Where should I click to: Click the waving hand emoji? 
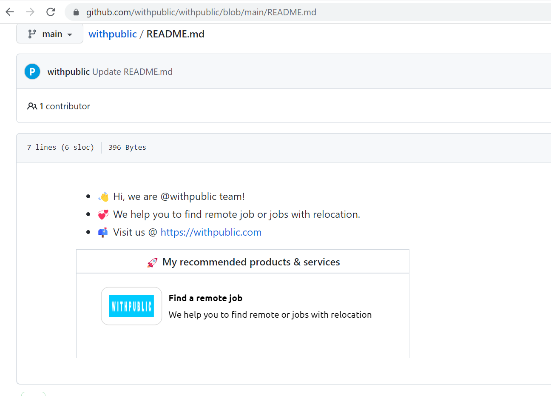[x=103, y=197]
